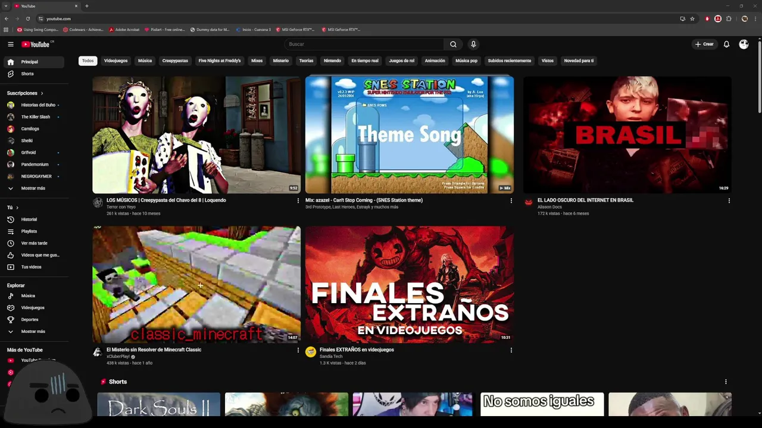Play classic_minecraft video thumbnail
The width and height of the screenshot is (762, 428).
(196, 284)
